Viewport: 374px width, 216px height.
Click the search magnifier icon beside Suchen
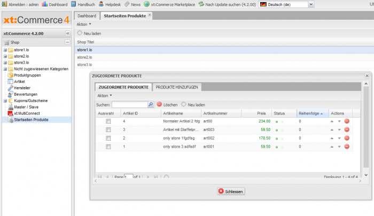click(x=151, y=105)
